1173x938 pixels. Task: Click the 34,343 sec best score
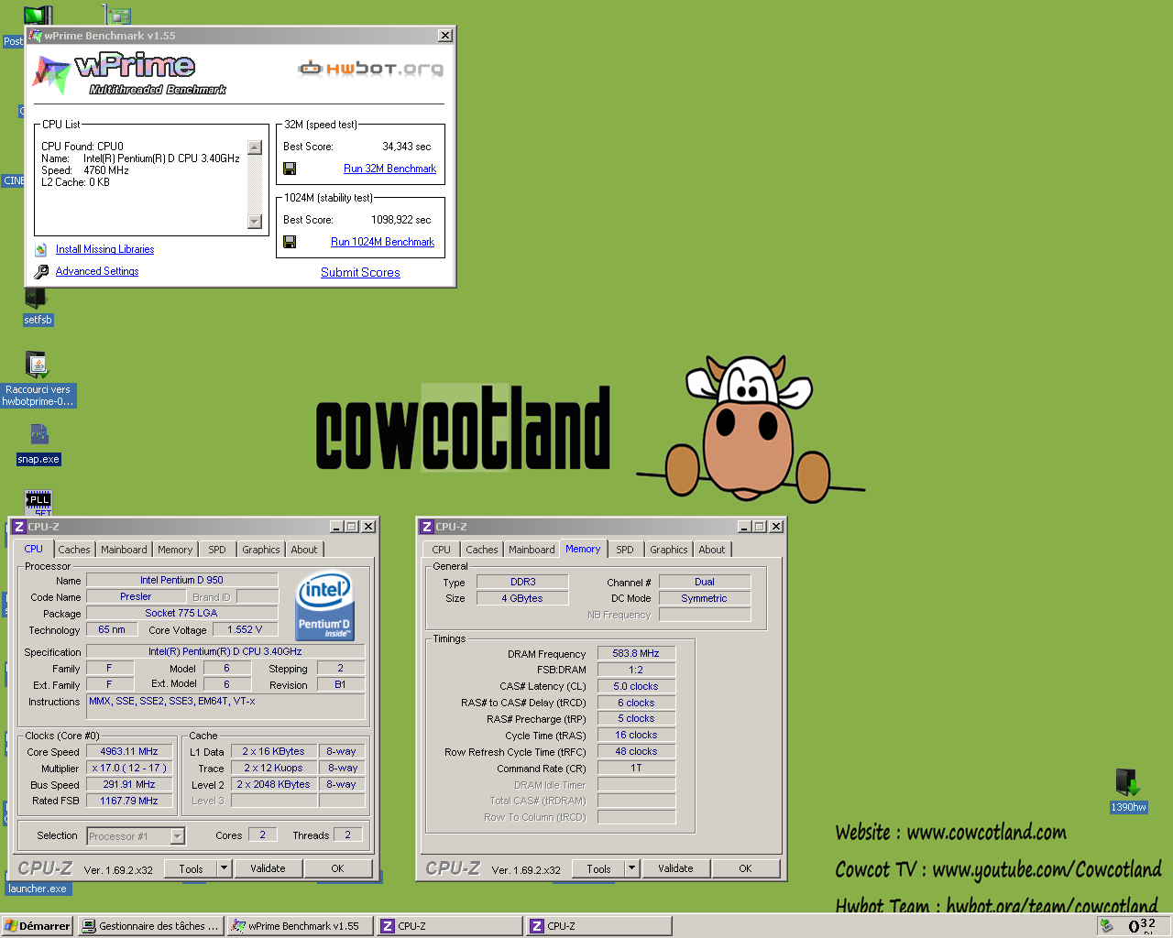406,147
